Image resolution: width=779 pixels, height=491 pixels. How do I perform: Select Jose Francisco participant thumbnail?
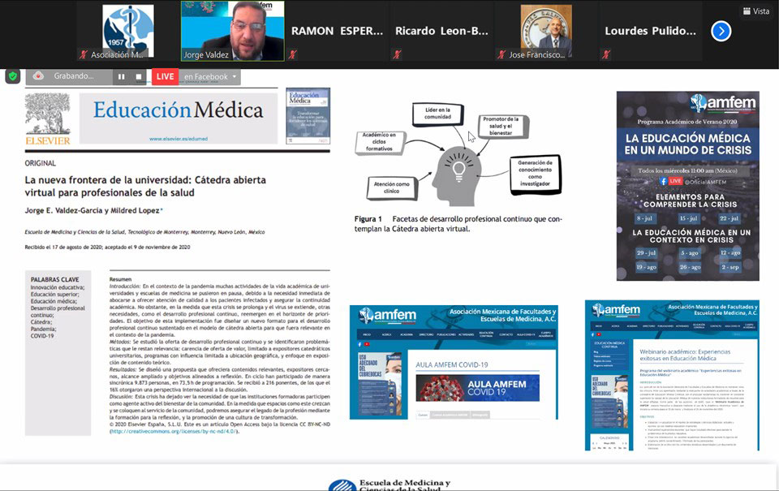tap(546, 30)
